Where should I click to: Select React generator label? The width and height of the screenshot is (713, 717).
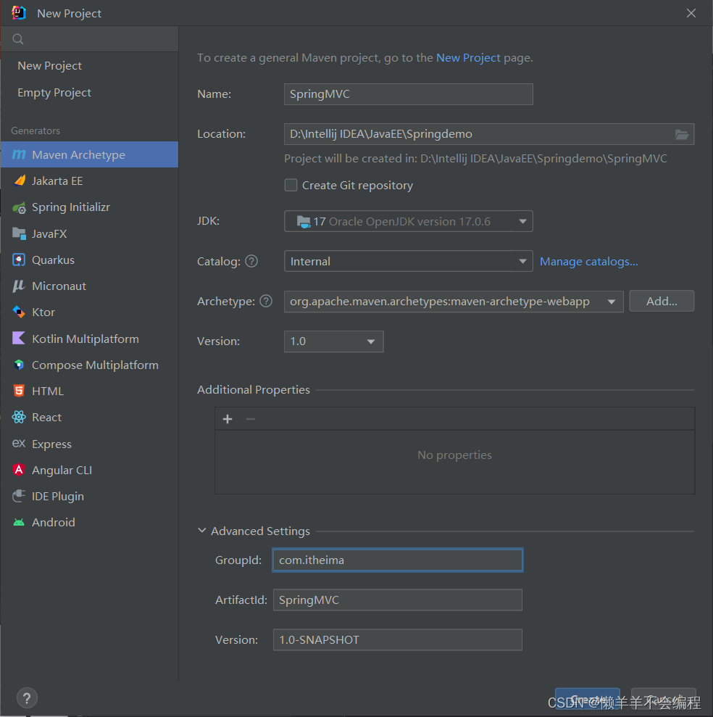pyautogui.click(x=46, y=418)
